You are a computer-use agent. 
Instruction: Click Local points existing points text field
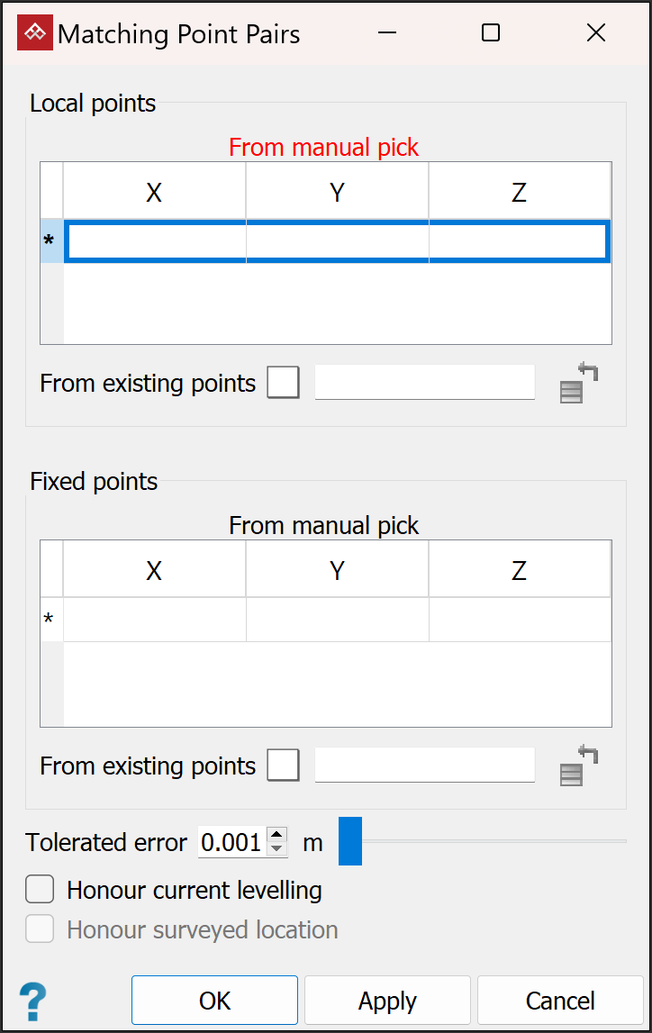point(424,383)
